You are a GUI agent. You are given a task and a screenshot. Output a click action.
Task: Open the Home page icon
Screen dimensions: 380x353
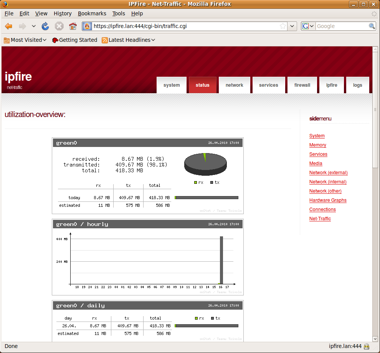pos(73,26)
